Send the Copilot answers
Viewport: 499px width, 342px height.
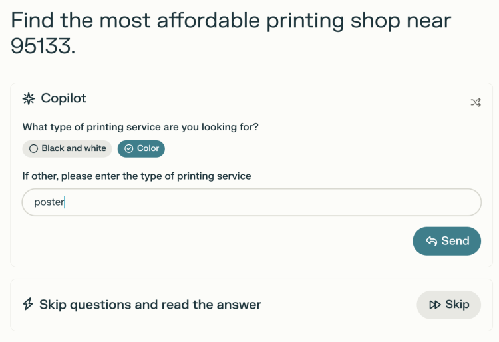click(447, 241)
